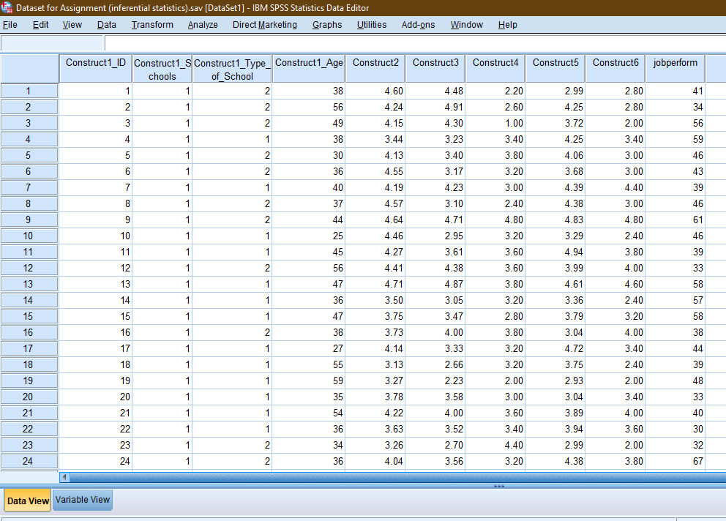The height and width of the screenshot is (521, 726).
Task: Switch to the Variable View tab
Action: (x=82, y=500)
